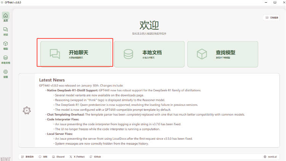
Task: Click the 开始聊天 start chatting card
Action: pyautogui.click(x=76, y=54)
